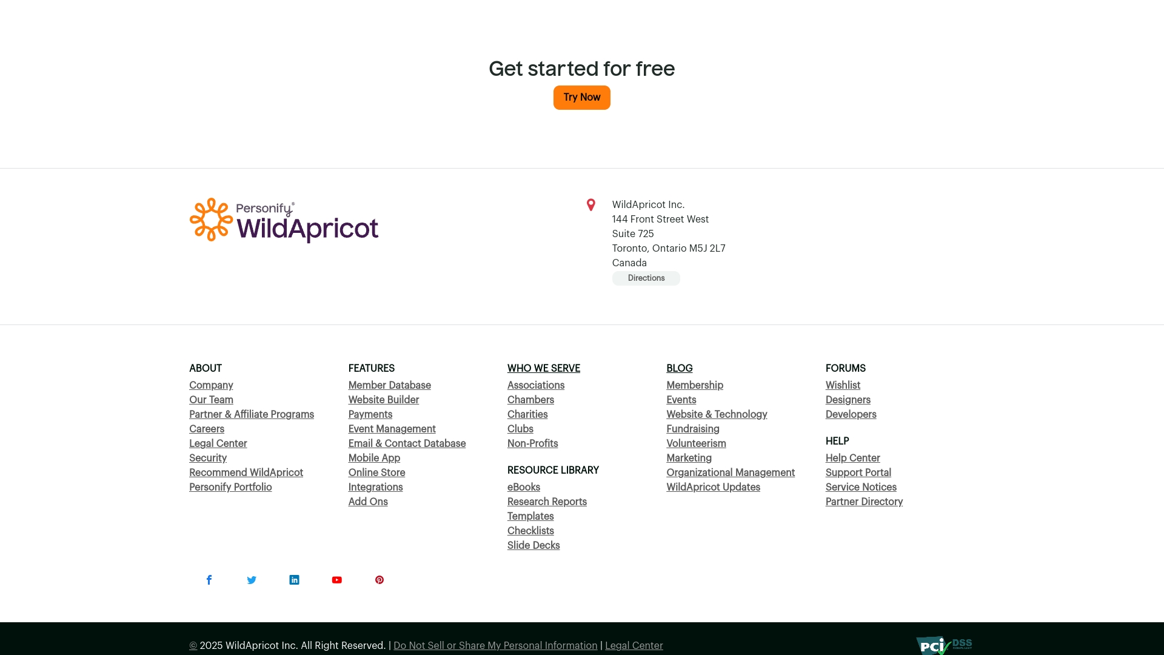Click the Partner Directory link
Screen dimensions: 1164x655
(864, 502)
